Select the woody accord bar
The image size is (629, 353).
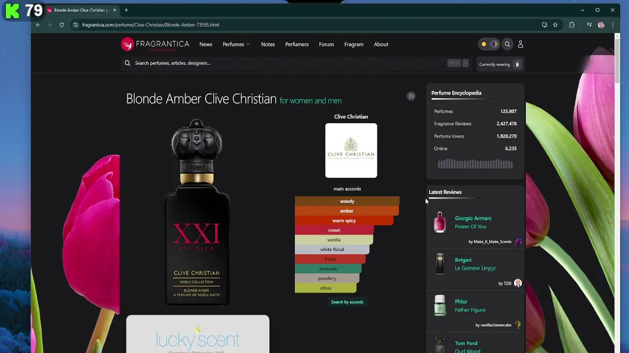347,201
